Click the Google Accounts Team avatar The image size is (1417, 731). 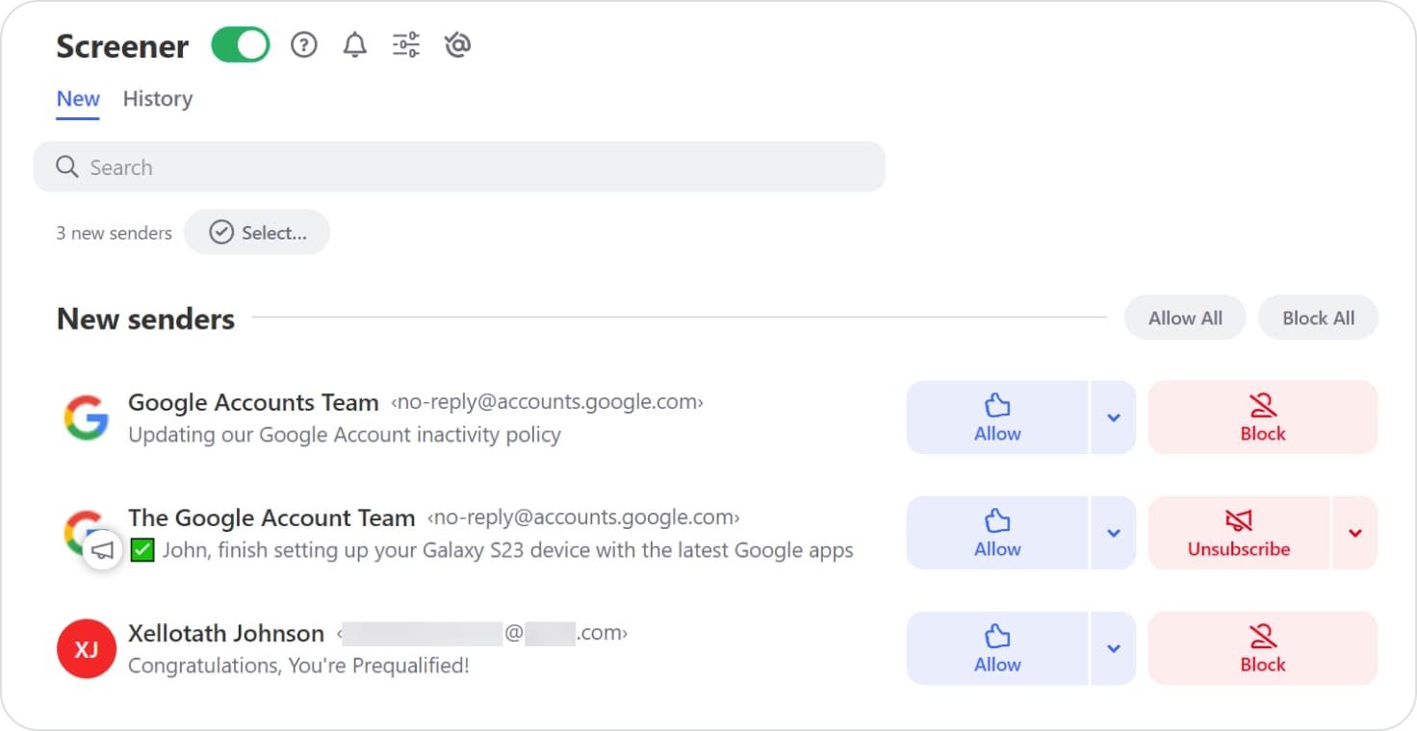coord(87,417)
